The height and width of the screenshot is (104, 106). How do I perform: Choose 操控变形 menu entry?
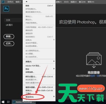click(39, 30)
